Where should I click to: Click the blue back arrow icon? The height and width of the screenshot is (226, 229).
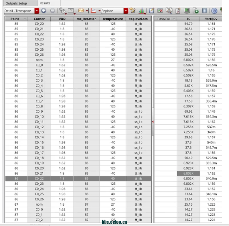pos(44,11)
